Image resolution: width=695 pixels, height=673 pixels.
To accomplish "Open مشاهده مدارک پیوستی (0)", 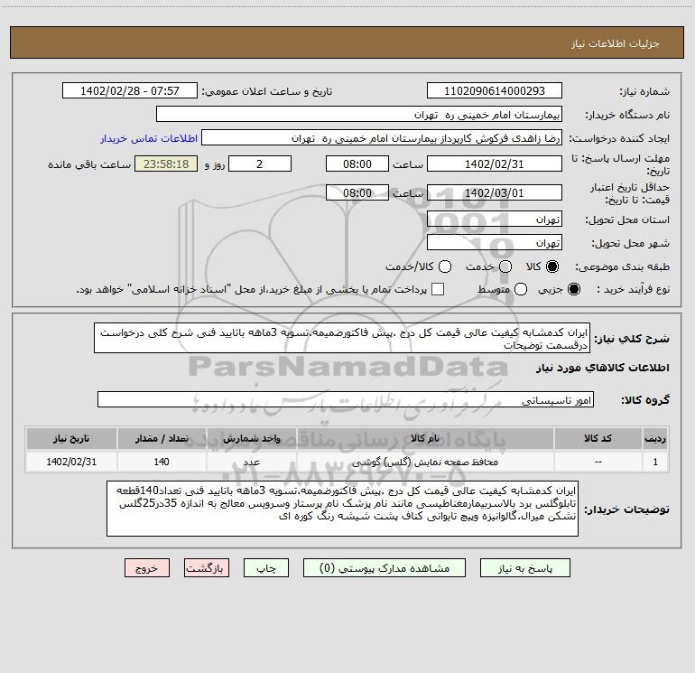I will 385,568.
